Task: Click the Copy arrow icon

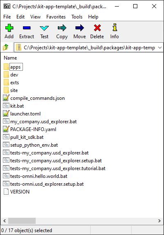Action: (62, 28)
